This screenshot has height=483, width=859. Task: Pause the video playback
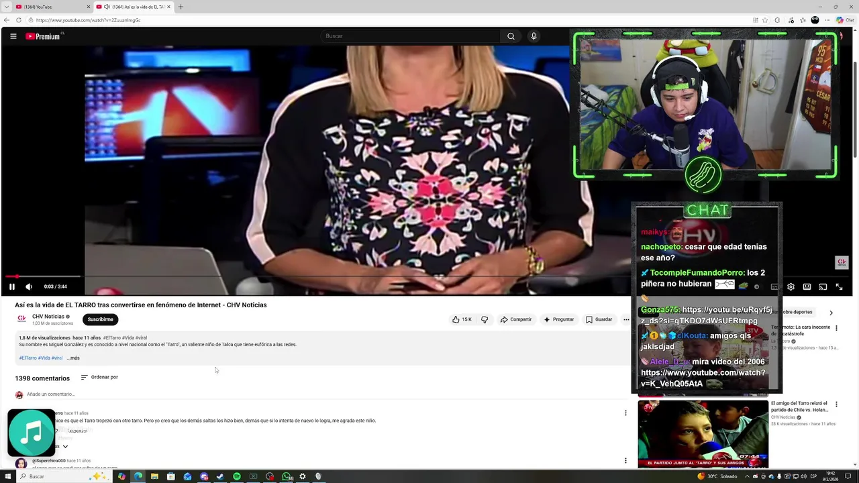(x=12, y=286)
